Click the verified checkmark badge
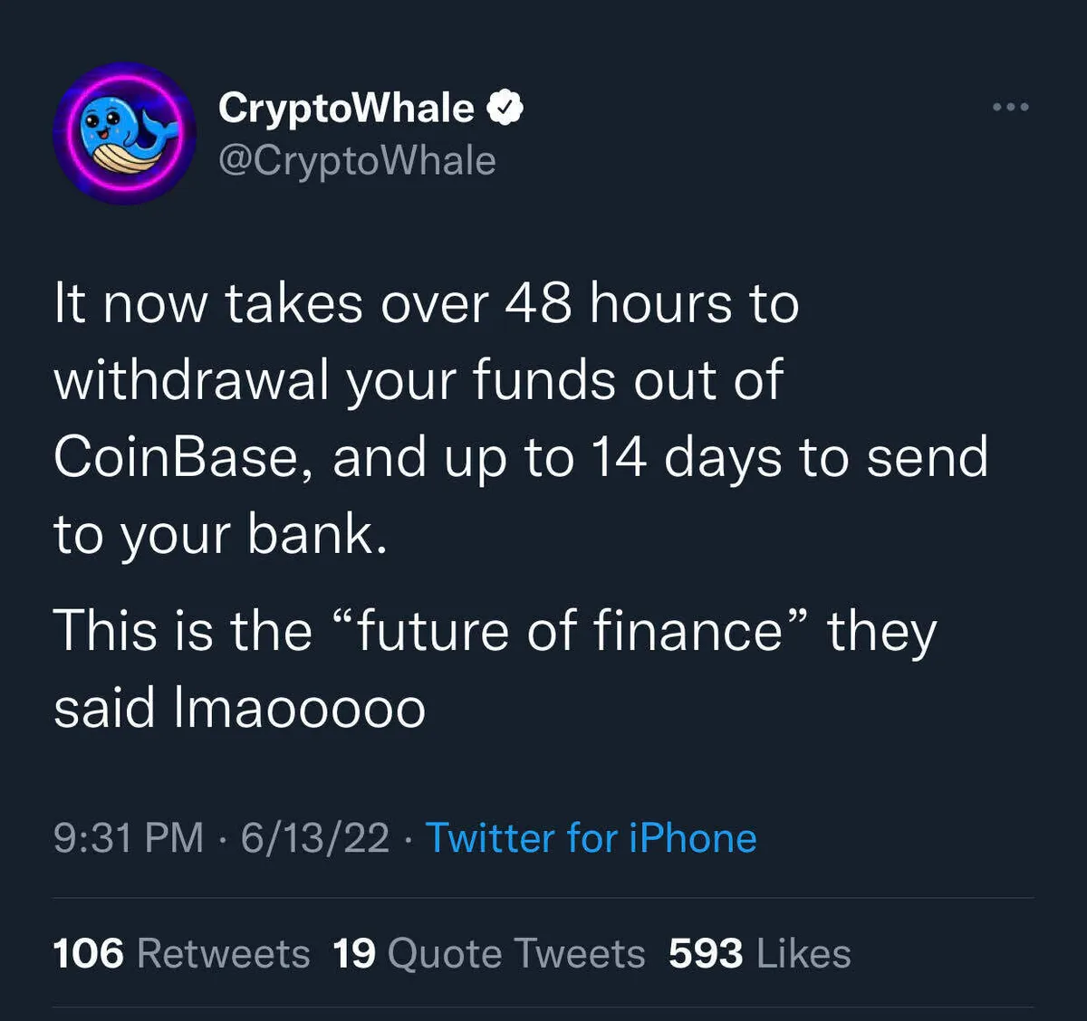The image size is (1087, 1021). tap(505, 109)
